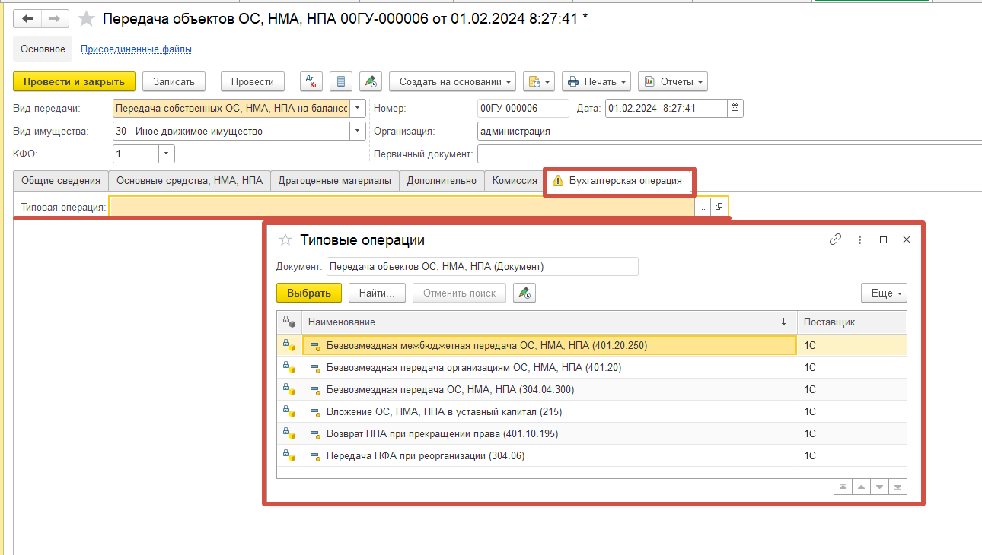Open the Еще menu in Типовые операции
Image resolution: width=982 pixels, height=555 pixels.
click(x=884, y=293)
